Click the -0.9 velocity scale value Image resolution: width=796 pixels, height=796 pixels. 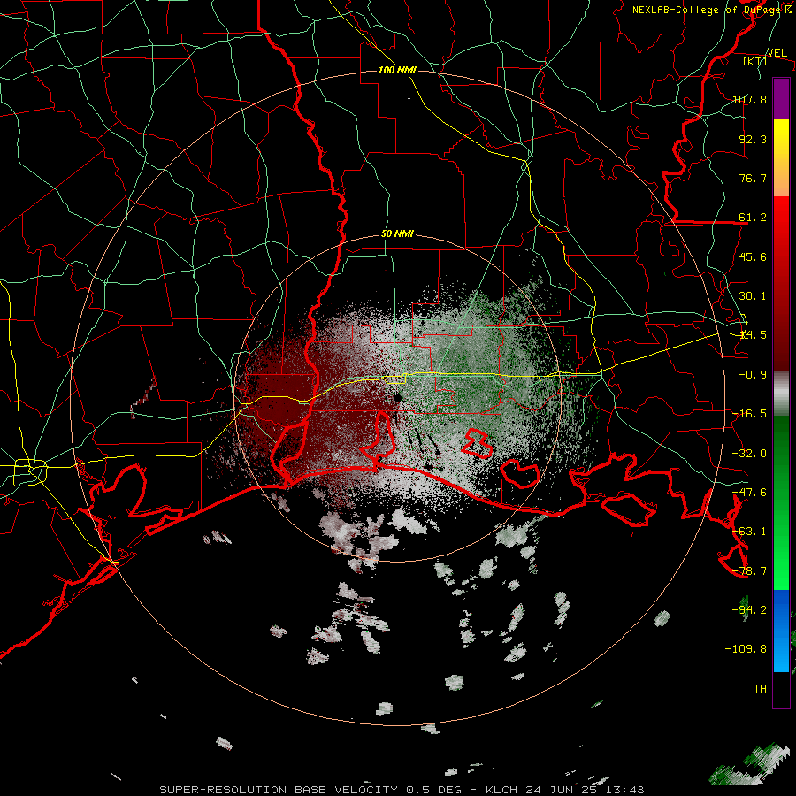coord(753,375)
